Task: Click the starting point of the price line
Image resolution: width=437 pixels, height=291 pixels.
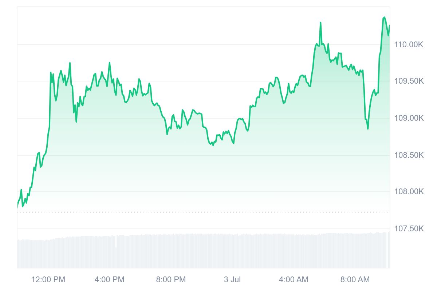Action: click(17, 207)
